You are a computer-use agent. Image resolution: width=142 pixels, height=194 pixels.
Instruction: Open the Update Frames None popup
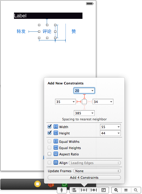click(97, 171)
